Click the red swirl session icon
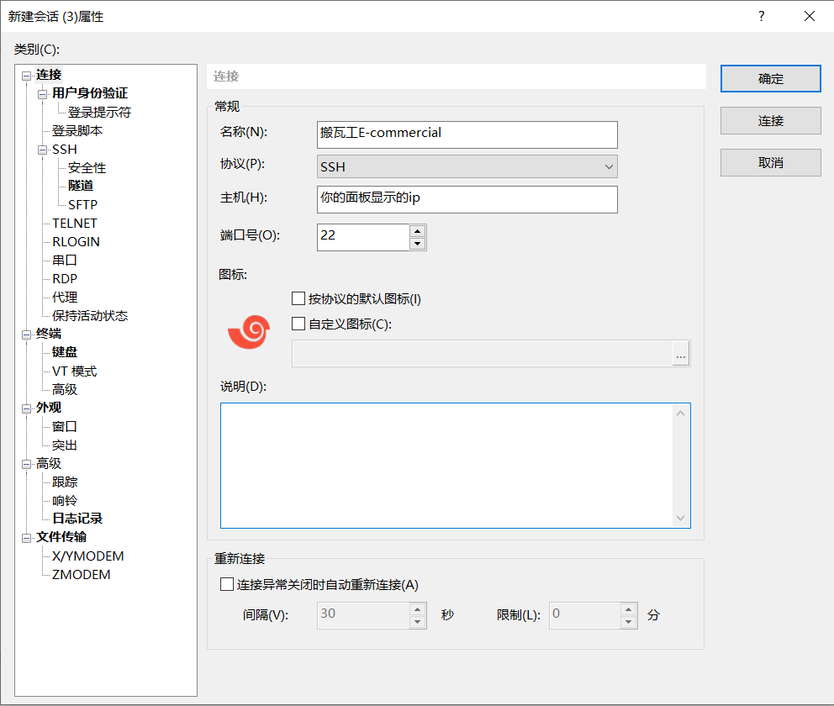The image size is (834, 706). (x=248, y=332)
